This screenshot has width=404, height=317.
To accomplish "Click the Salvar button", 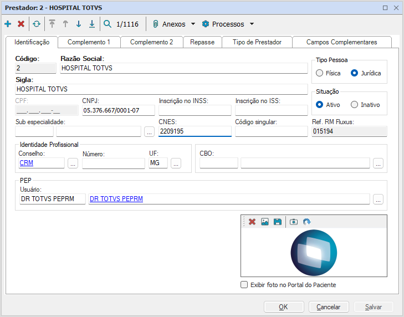I will click(374, 307).
